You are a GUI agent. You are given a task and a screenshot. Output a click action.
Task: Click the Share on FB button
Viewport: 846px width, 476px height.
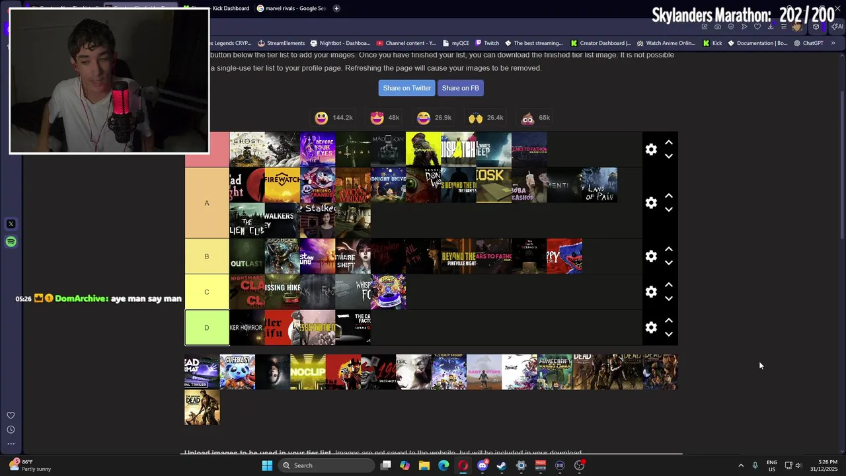pos(460,88)
